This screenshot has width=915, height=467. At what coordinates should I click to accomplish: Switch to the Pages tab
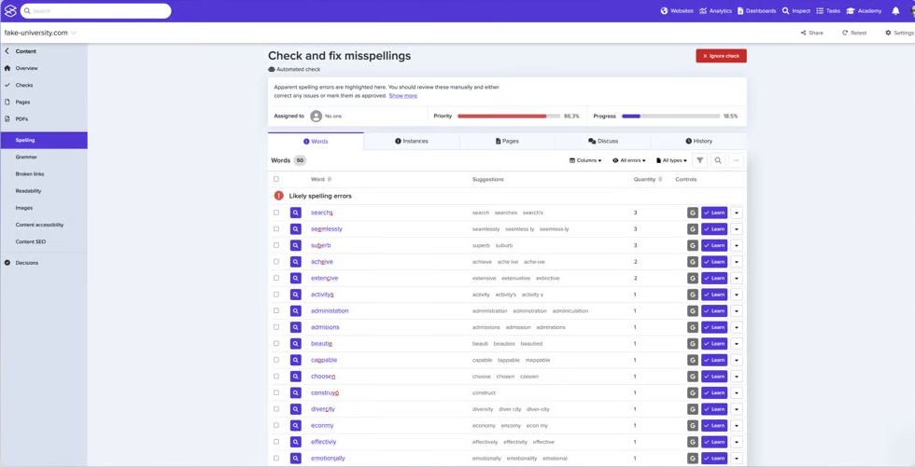507,141
